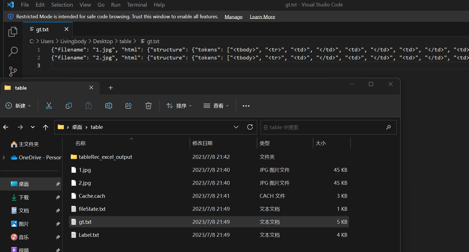Open the Learn More link about Restricted Mode

[x=262, y=17]
